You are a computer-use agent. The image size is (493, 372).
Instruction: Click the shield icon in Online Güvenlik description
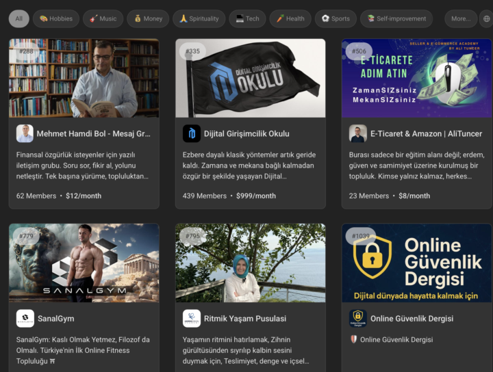[x=354, y=339]
